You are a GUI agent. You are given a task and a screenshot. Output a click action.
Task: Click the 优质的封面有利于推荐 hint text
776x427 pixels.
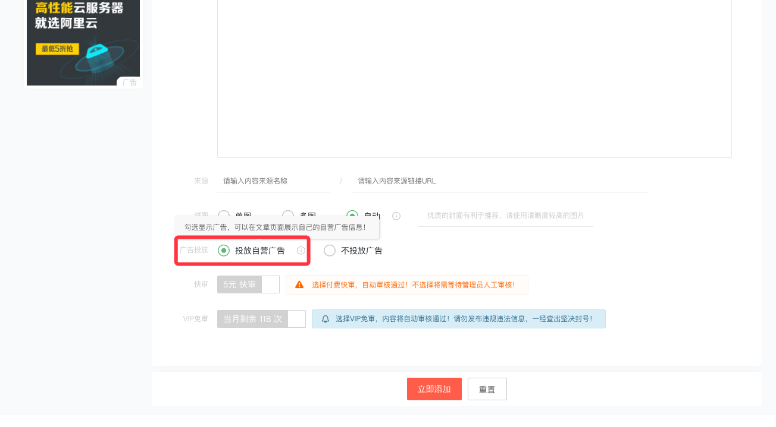506,216
